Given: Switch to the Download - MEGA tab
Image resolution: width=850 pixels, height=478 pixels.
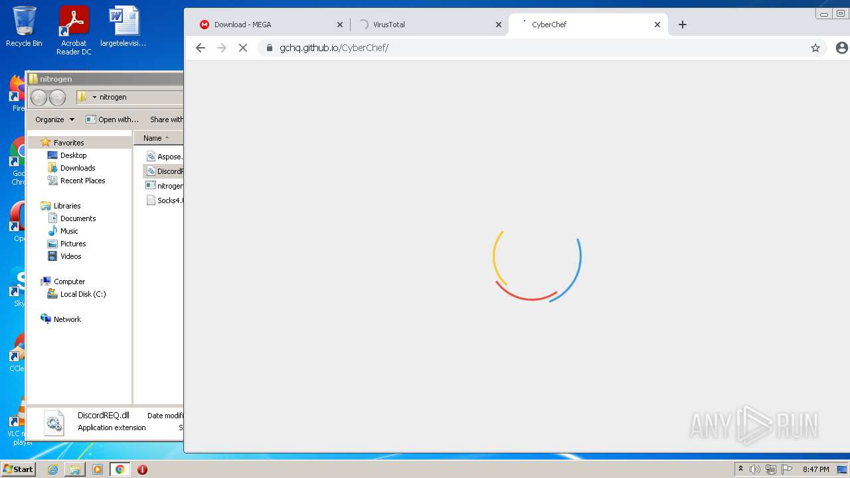Looking at the screenshot, I should (270, 25).
